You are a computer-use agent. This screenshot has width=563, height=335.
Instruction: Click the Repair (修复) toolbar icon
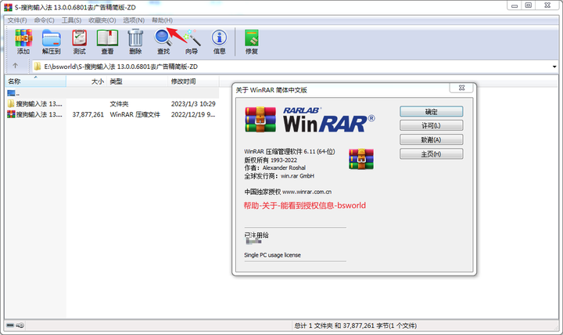click(x=252, y=41)
